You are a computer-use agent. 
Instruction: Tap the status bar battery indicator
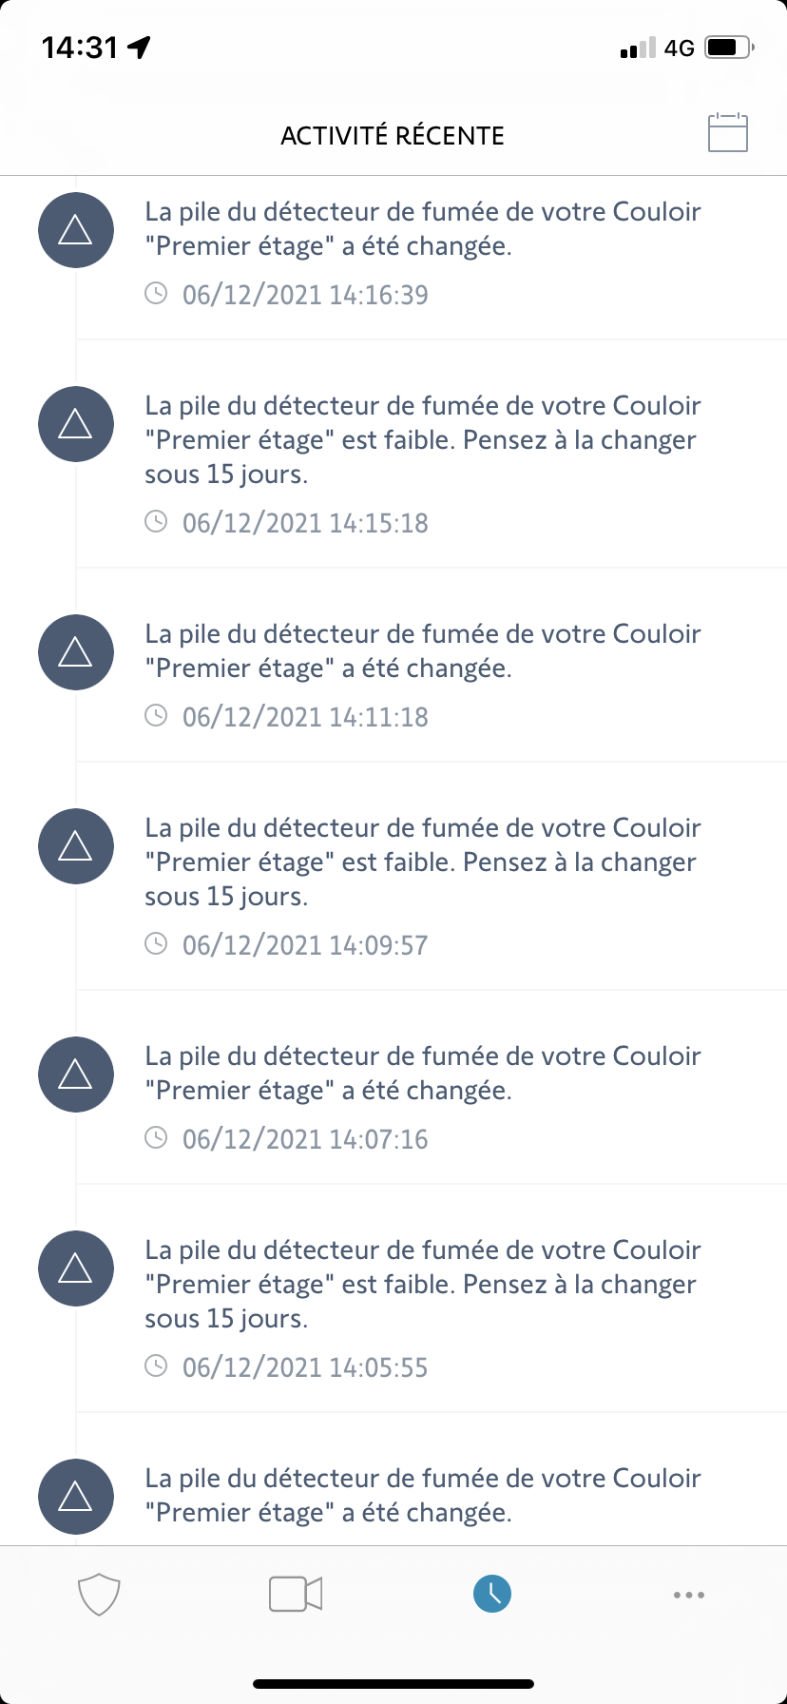click(x=728, y=48)
